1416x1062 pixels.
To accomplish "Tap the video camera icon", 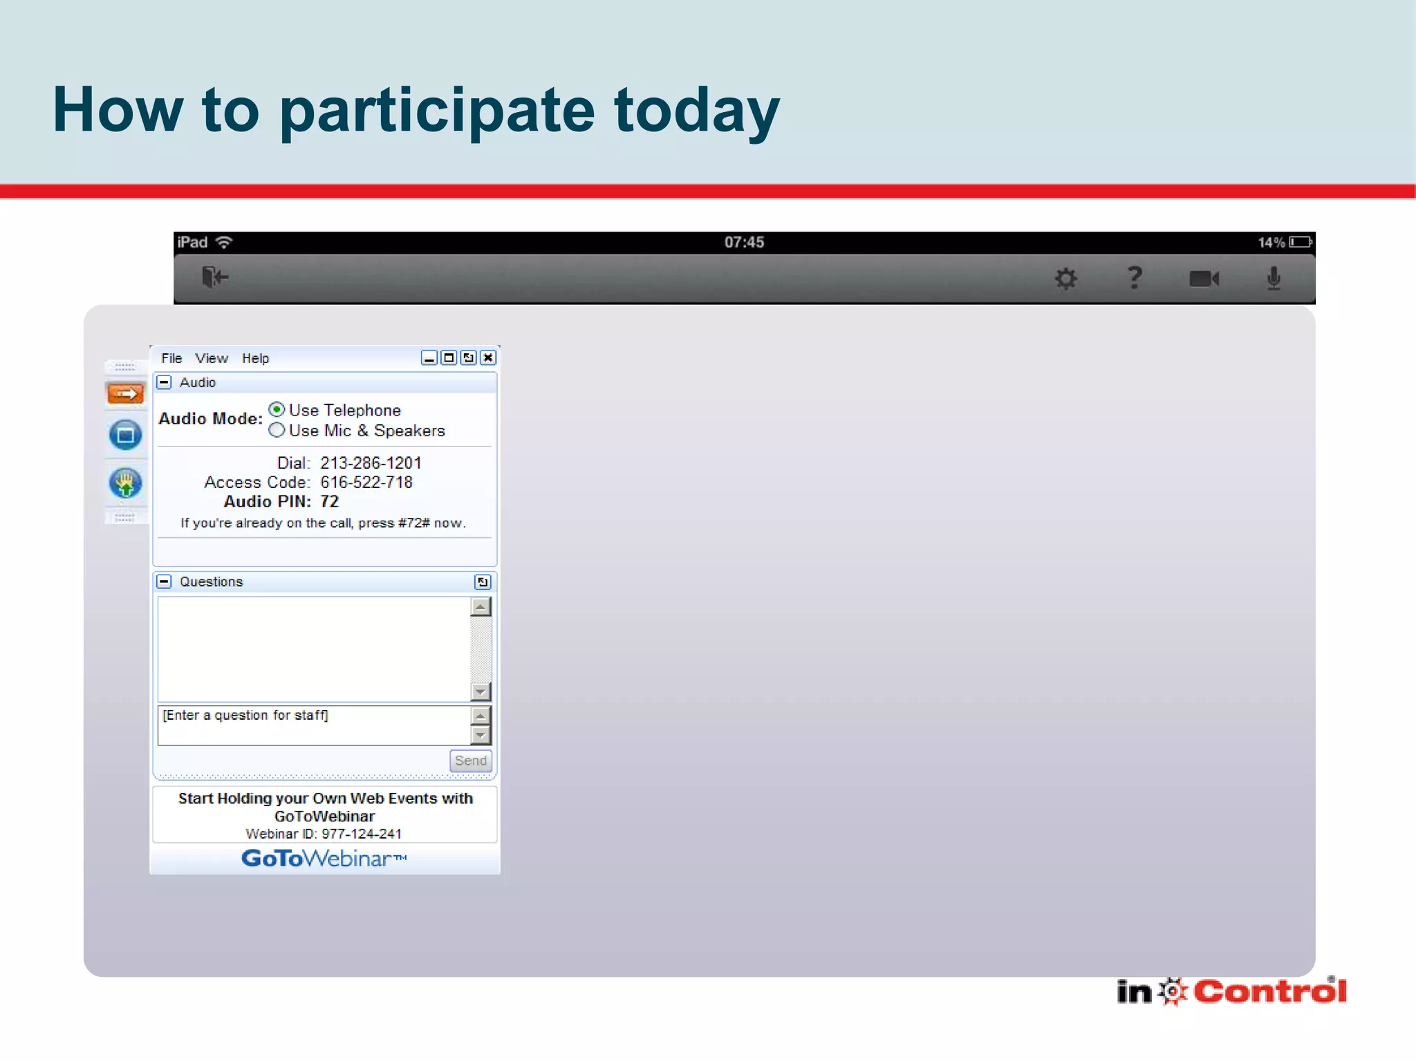I will coord(1203,279).
